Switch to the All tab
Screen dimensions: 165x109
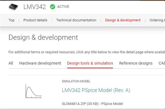[11, 63]
